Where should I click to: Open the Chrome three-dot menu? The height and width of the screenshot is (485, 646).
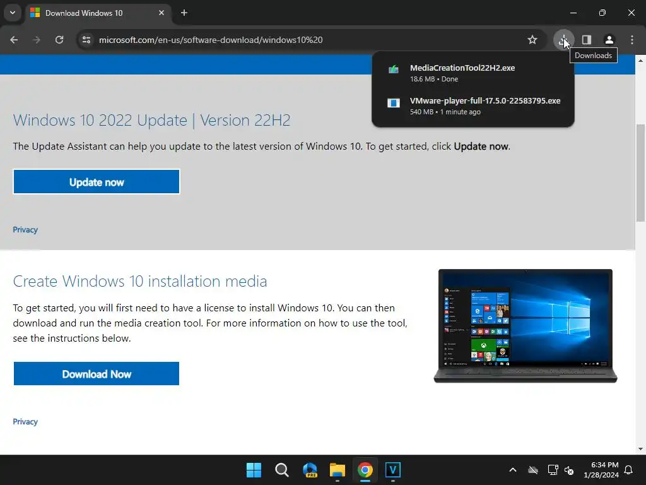632,40
